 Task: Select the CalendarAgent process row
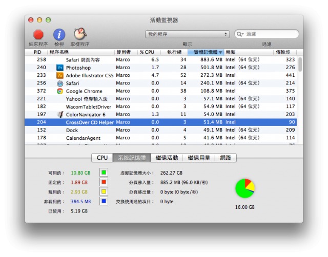click(x=160, y=138)
